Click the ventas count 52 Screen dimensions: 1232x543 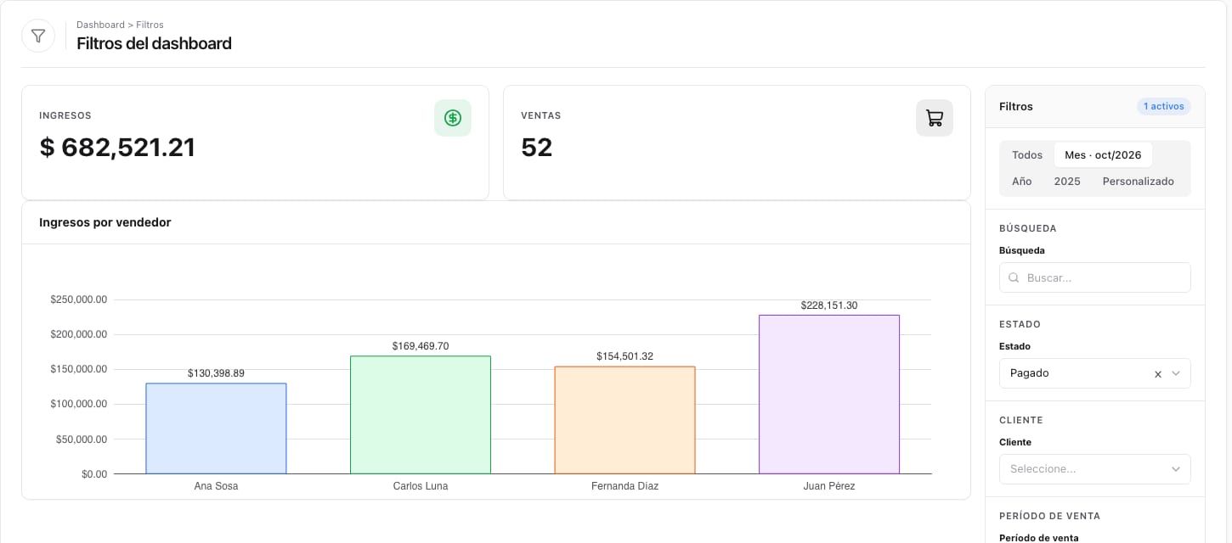tap(537, 148)
